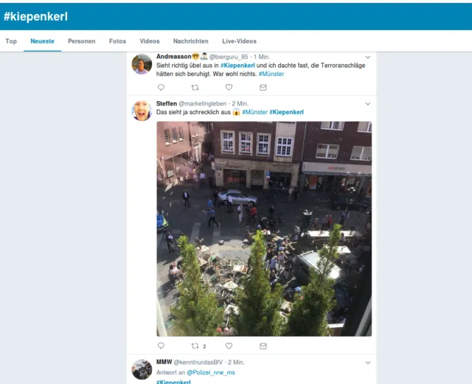Switch to the Top tab

(11, 41)
